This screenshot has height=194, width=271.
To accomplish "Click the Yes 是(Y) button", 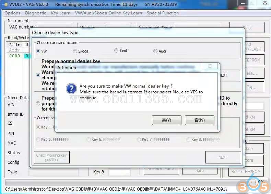I will [x=166, y=120].
